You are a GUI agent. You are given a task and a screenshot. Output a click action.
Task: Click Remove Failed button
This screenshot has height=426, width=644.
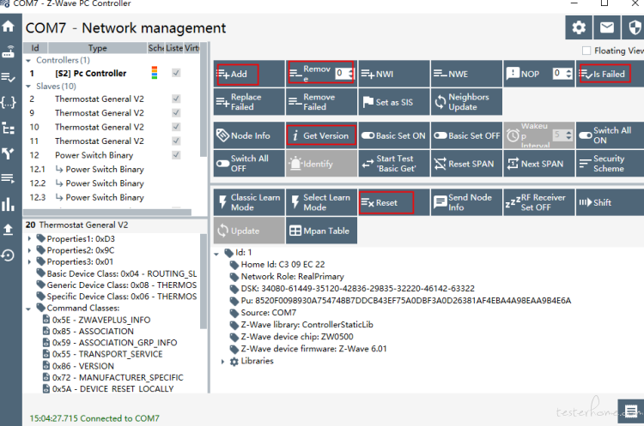pos(321,102)
